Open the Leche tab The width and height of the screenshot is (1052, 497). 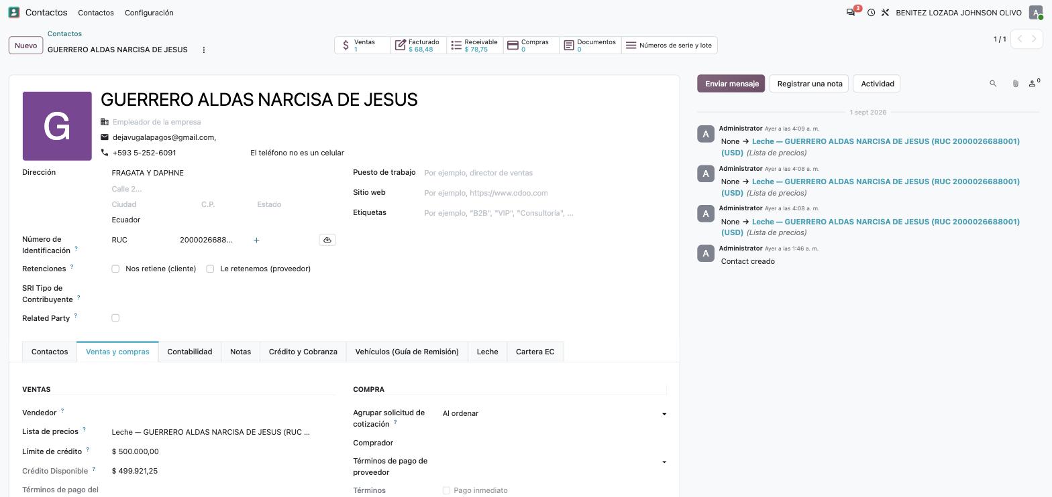[488, 352]
